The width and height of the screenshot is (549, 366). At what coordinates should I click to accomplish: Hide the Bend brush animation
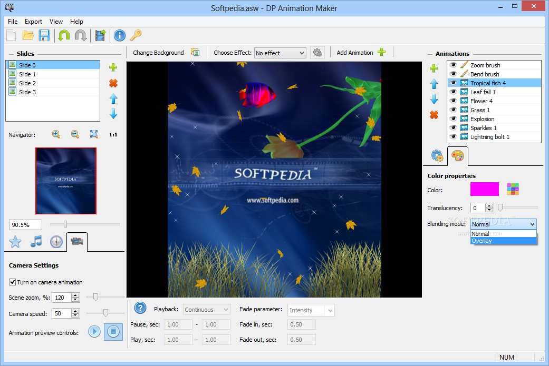453,74
